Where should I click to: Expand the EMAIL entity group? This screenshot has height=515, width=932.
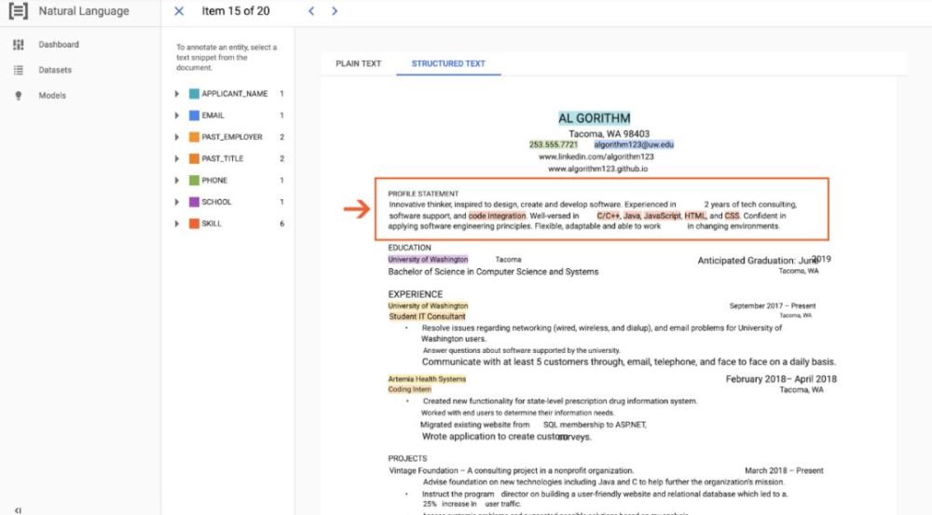pyautogui.click(x=176, y=115)
